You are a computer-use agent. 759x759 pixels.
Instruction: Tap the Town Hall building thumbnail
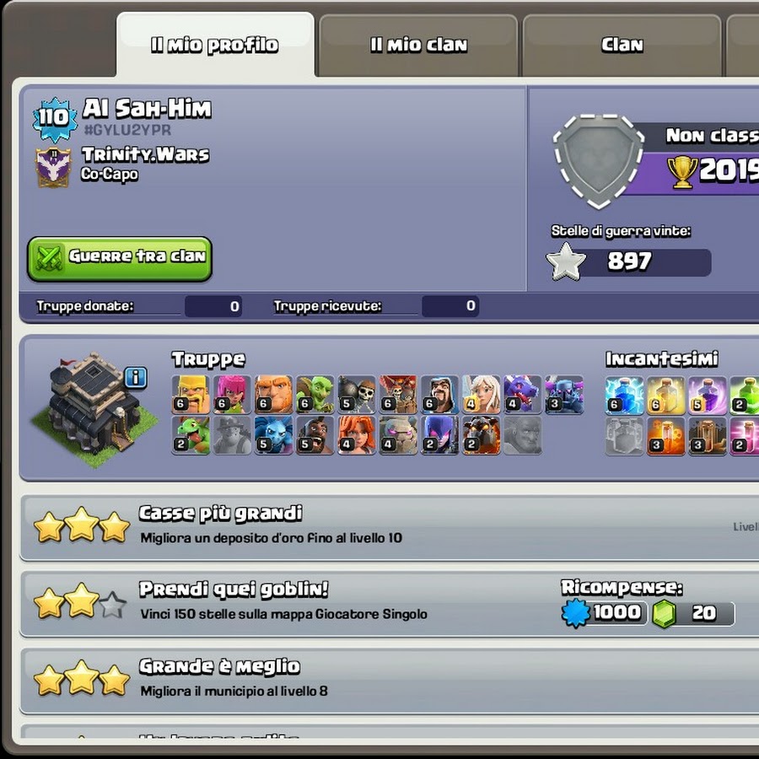[x=94, y=409]
